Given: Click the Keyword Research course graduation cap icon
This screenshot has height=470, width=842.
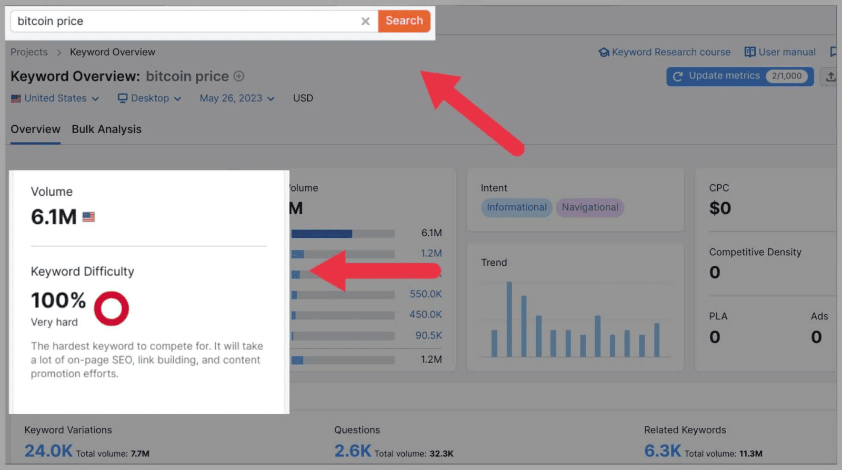Looking at the screenshot, I should (x=604, y=52).
